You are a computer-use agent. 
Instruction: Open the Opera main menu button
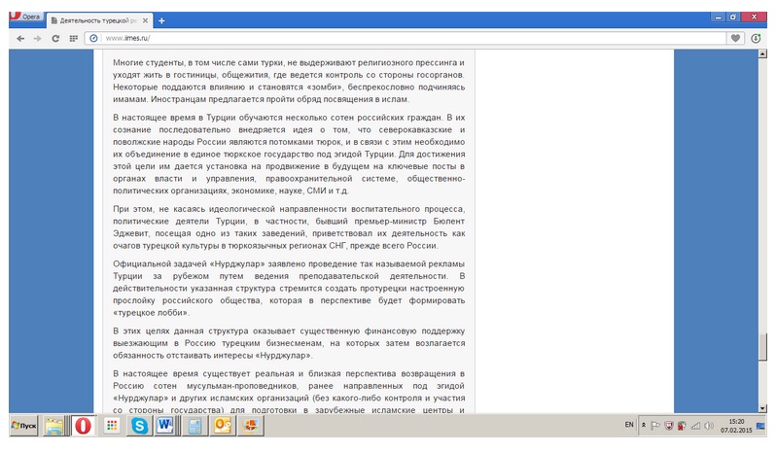coord(25,17)
